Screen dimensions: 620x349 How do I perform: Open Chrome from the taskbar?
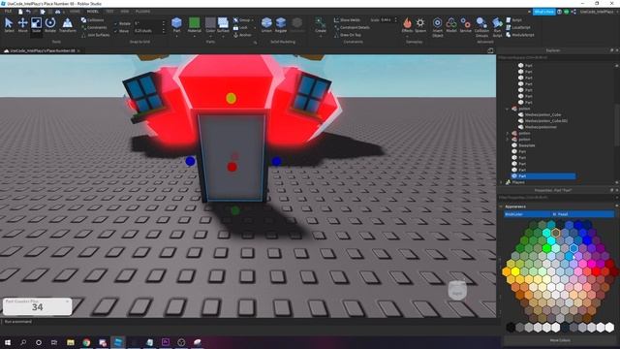pyautogui.click(x=86, y=342)
